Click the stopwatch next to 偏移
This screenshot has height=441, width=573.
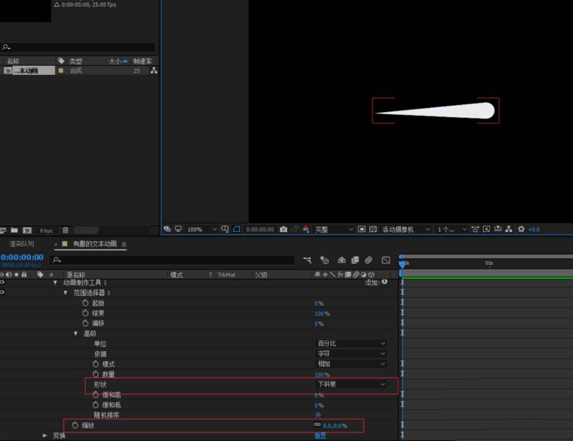[85, 323]
